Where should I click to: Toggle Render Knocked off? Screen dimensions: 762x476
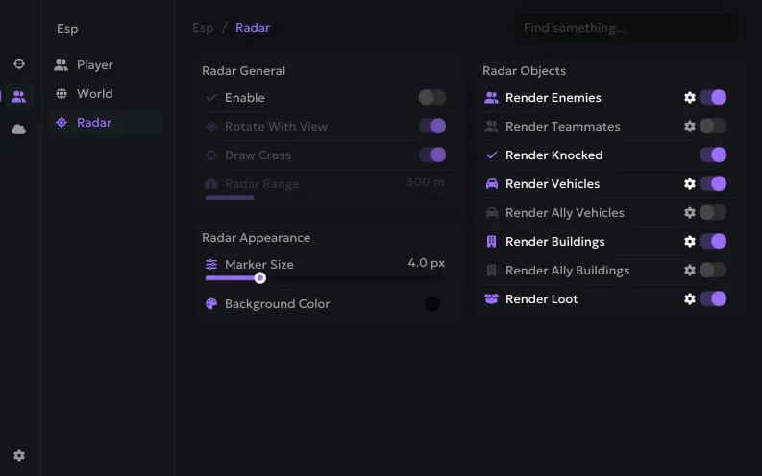[x=713, y=155]
